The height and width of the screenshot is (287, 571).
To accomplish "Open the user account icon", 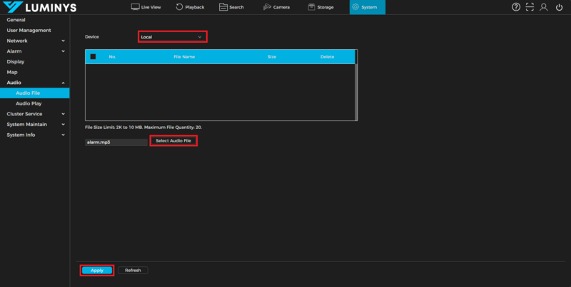I will (543, 7).
